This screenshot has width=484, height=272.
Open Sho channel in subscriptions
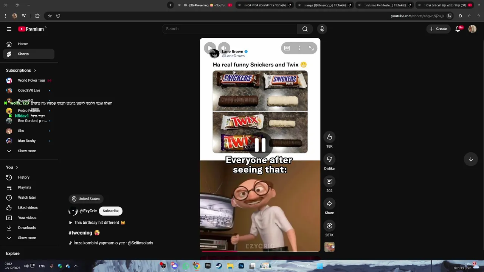click(x=29, y=131)
